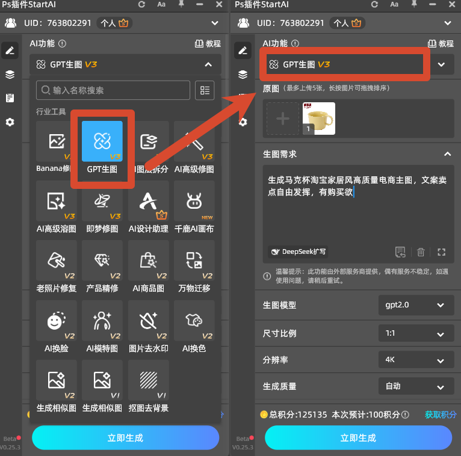Select the edit pencil sidebar icon in right panel
The width and height of the screenshot is (461, 456).
(243, 51)
